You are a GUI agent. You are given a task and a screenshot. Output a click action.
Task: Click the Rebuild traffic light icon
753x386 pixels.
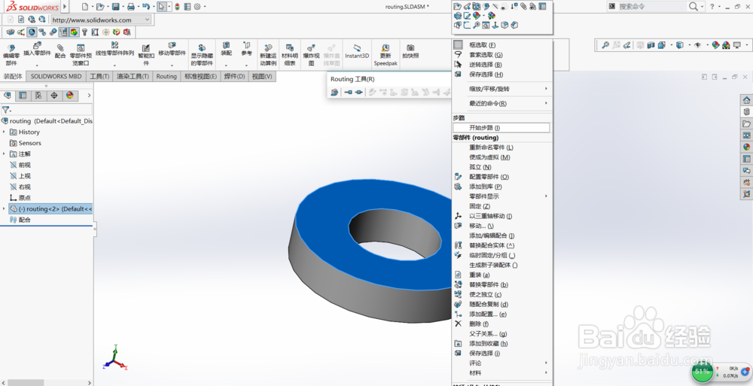coord(177,7)
